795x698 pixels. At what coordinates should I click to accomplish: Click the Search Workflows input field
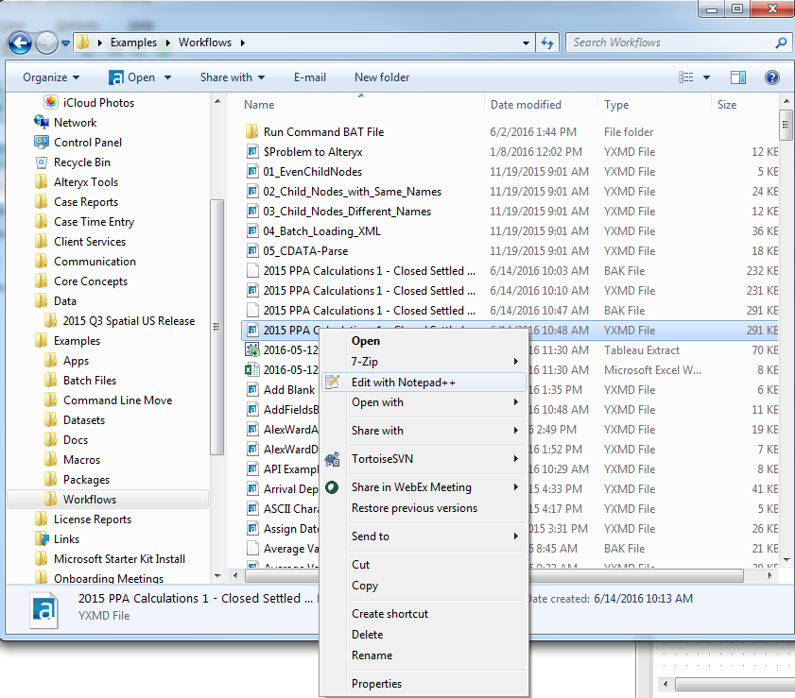click(669, 43)
